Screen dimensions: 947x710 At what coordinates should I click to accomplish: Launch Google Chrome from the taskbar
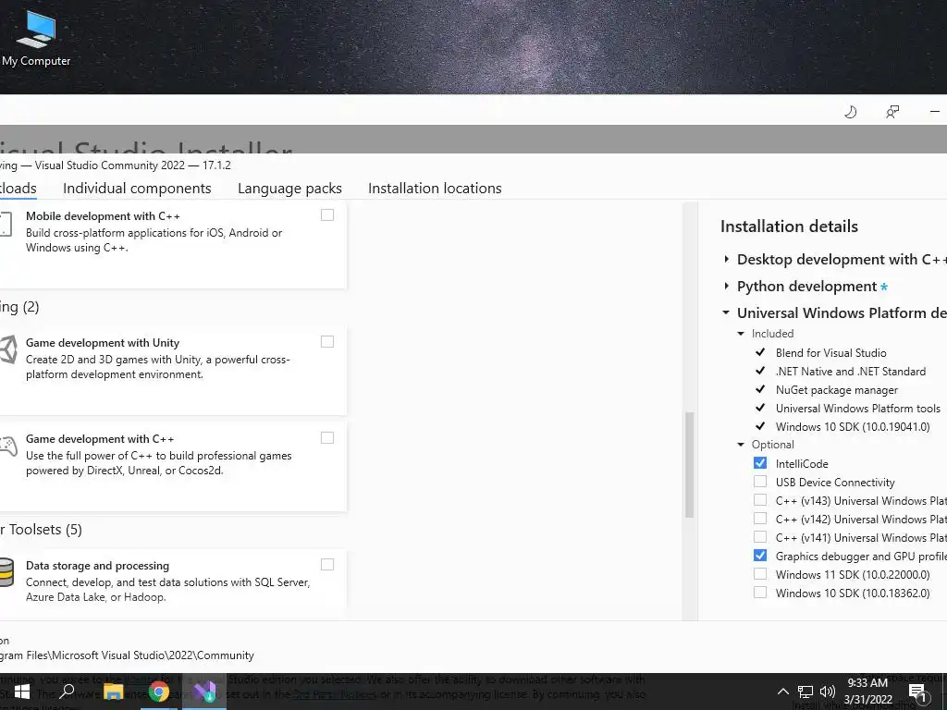(x=159, y=692)
